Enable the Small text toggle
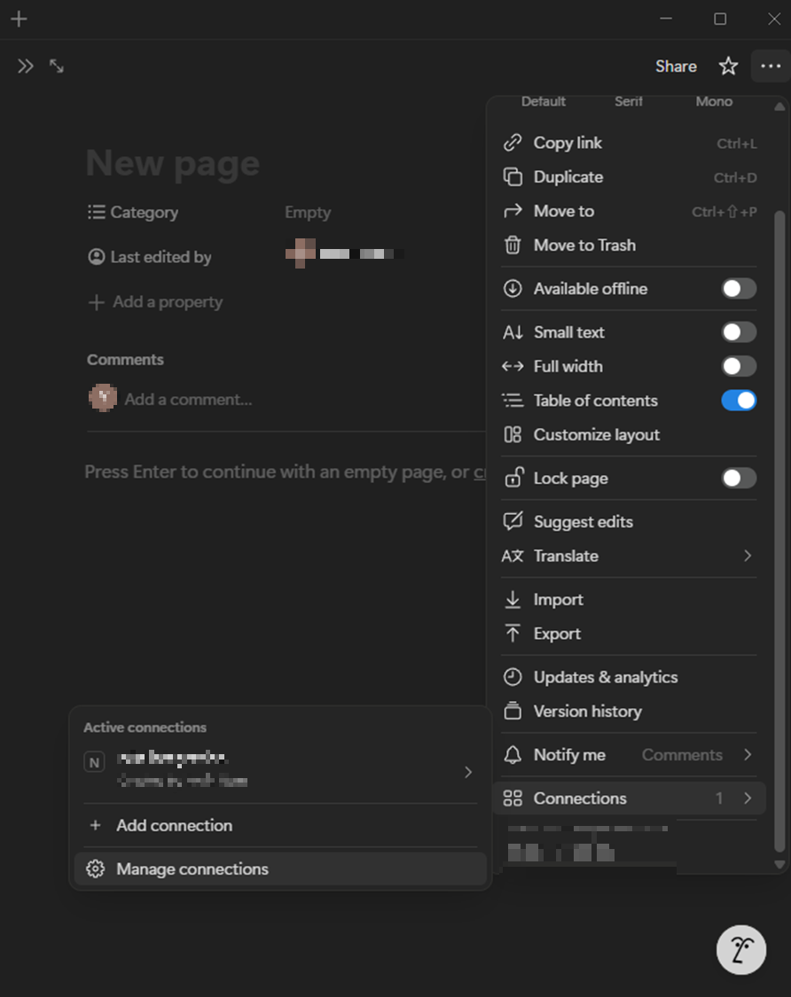This screenshot has height=997, width=791. [738, 331]
